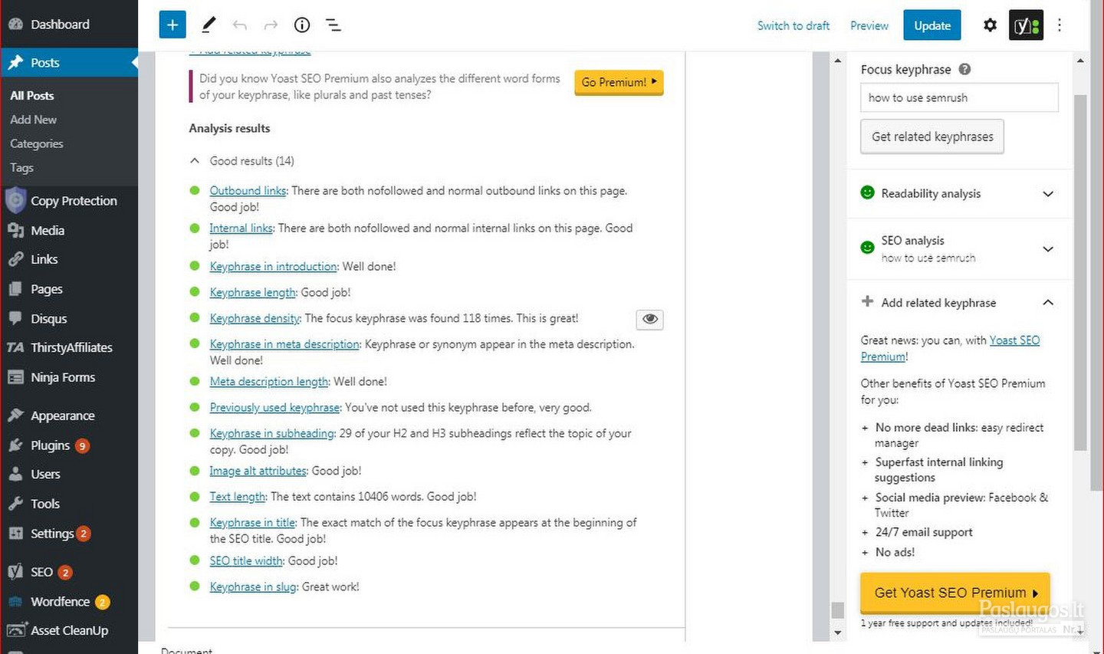
Task: Click the Users person icon
Action: (15, 474)
